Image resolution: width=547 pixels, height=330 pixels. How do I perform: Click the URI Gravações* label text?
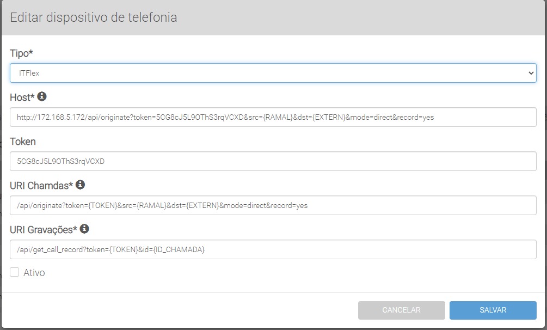tap(43, 230)
